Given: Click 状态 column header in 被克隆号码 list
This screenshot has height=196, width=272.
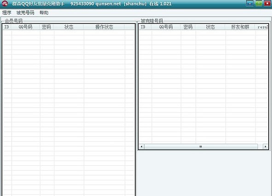Looking at the screenshot, I should tap(210, 27).
